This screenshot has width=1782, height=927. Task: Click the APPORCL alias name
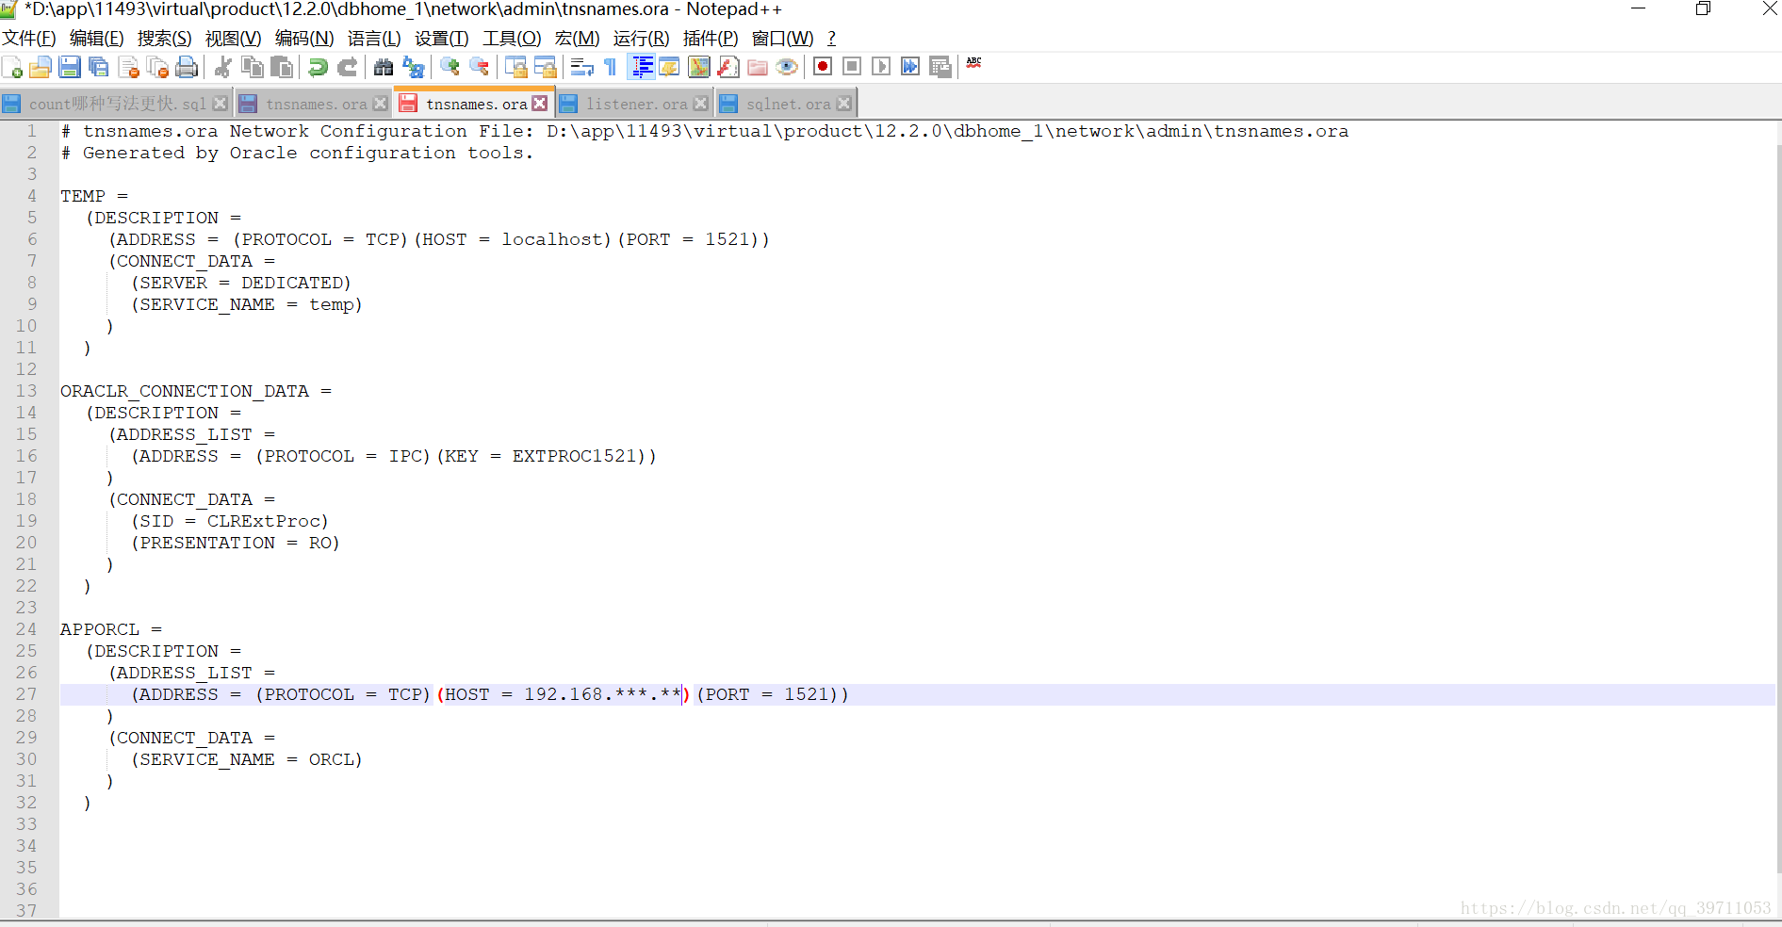pyautogui.click(x=100, y=629)
